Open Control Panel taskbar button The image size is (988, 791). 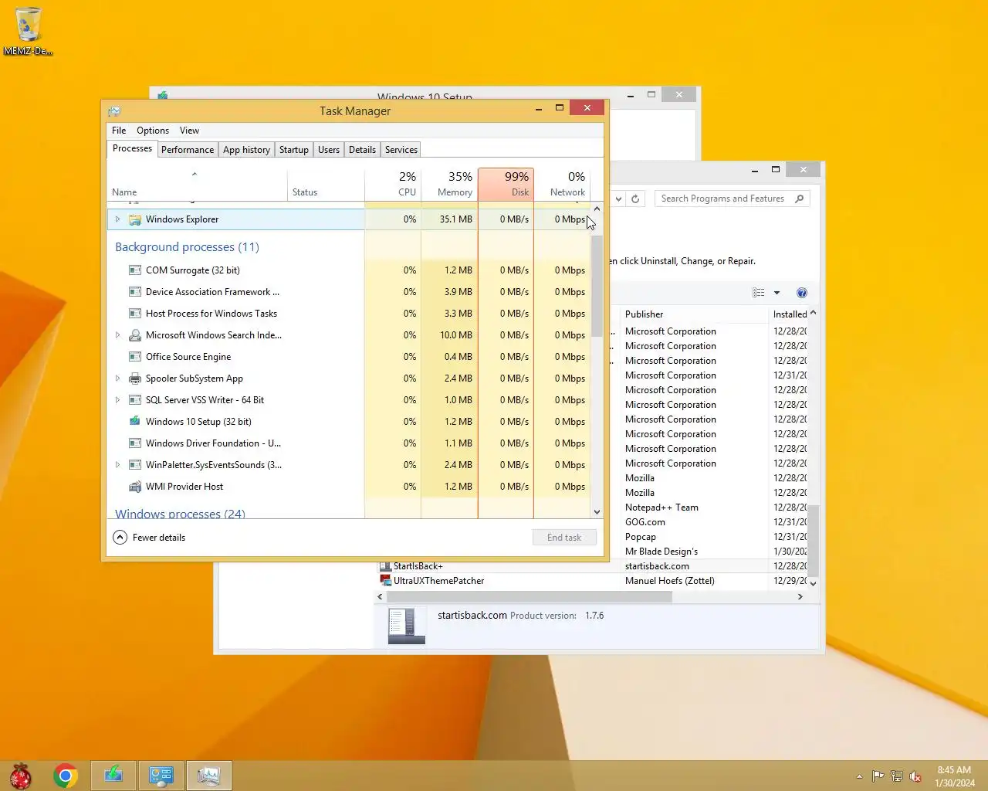tap(161, 776)
